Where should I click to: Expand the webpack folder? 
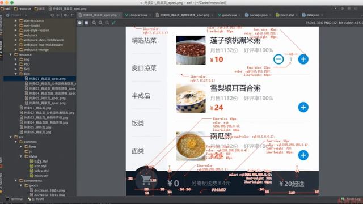click(15, 35)
